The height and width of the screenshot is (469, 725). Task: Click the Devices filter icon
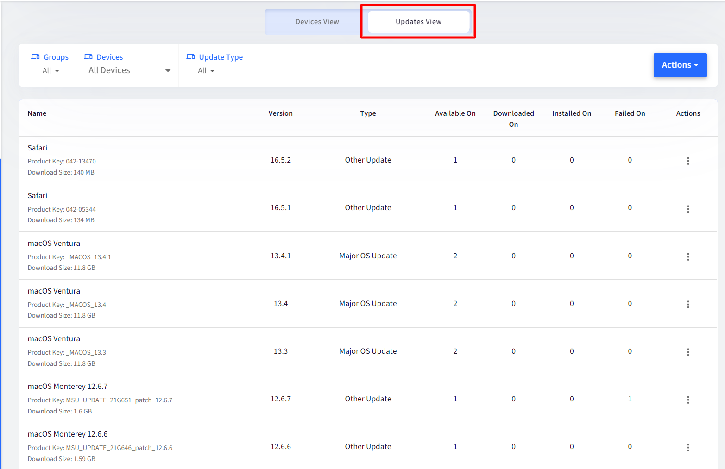click(x=88, y=56)
